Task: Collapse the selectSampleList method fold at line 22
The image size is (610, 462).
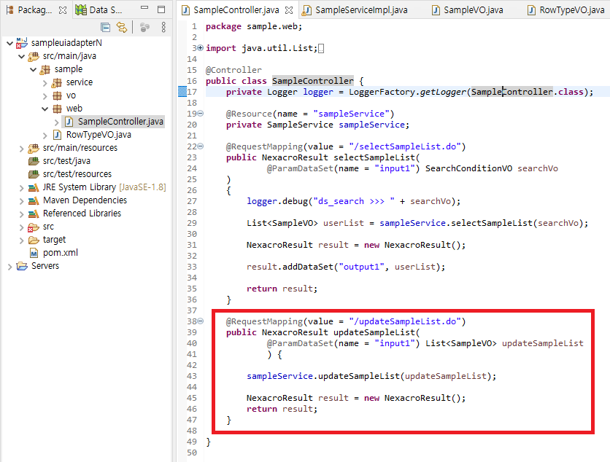Action: 201,146
